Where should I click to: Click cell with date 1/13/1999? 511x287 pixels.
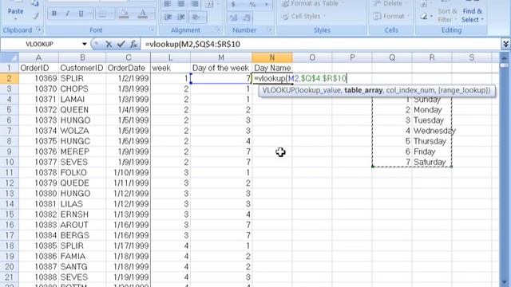coord(128,214)
